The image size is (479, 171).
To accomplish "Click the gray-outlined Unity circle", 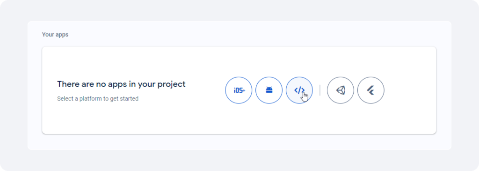I will tap(341, 90).
